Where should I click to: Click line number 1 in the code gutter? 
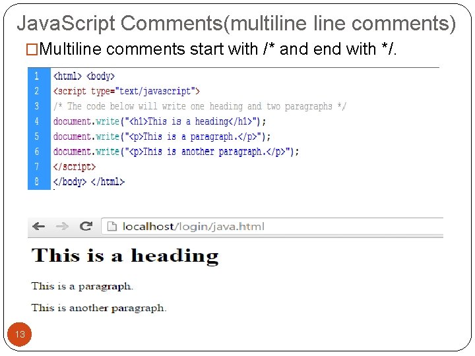(37, 76)
